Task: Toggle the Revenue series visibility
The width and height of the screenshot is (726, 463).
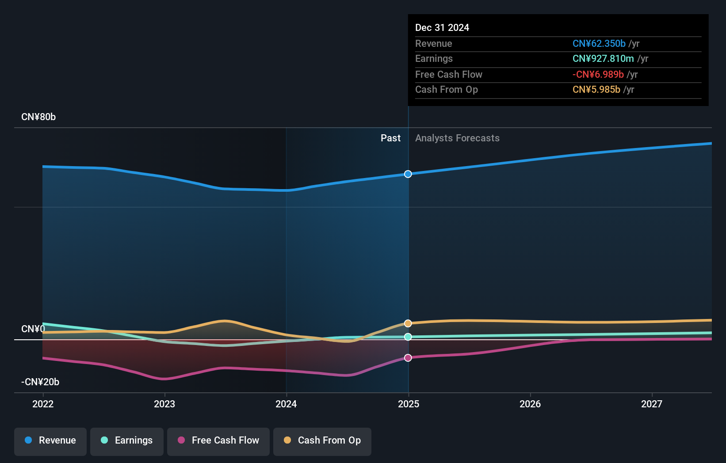Action: click(x=50, y=440)
